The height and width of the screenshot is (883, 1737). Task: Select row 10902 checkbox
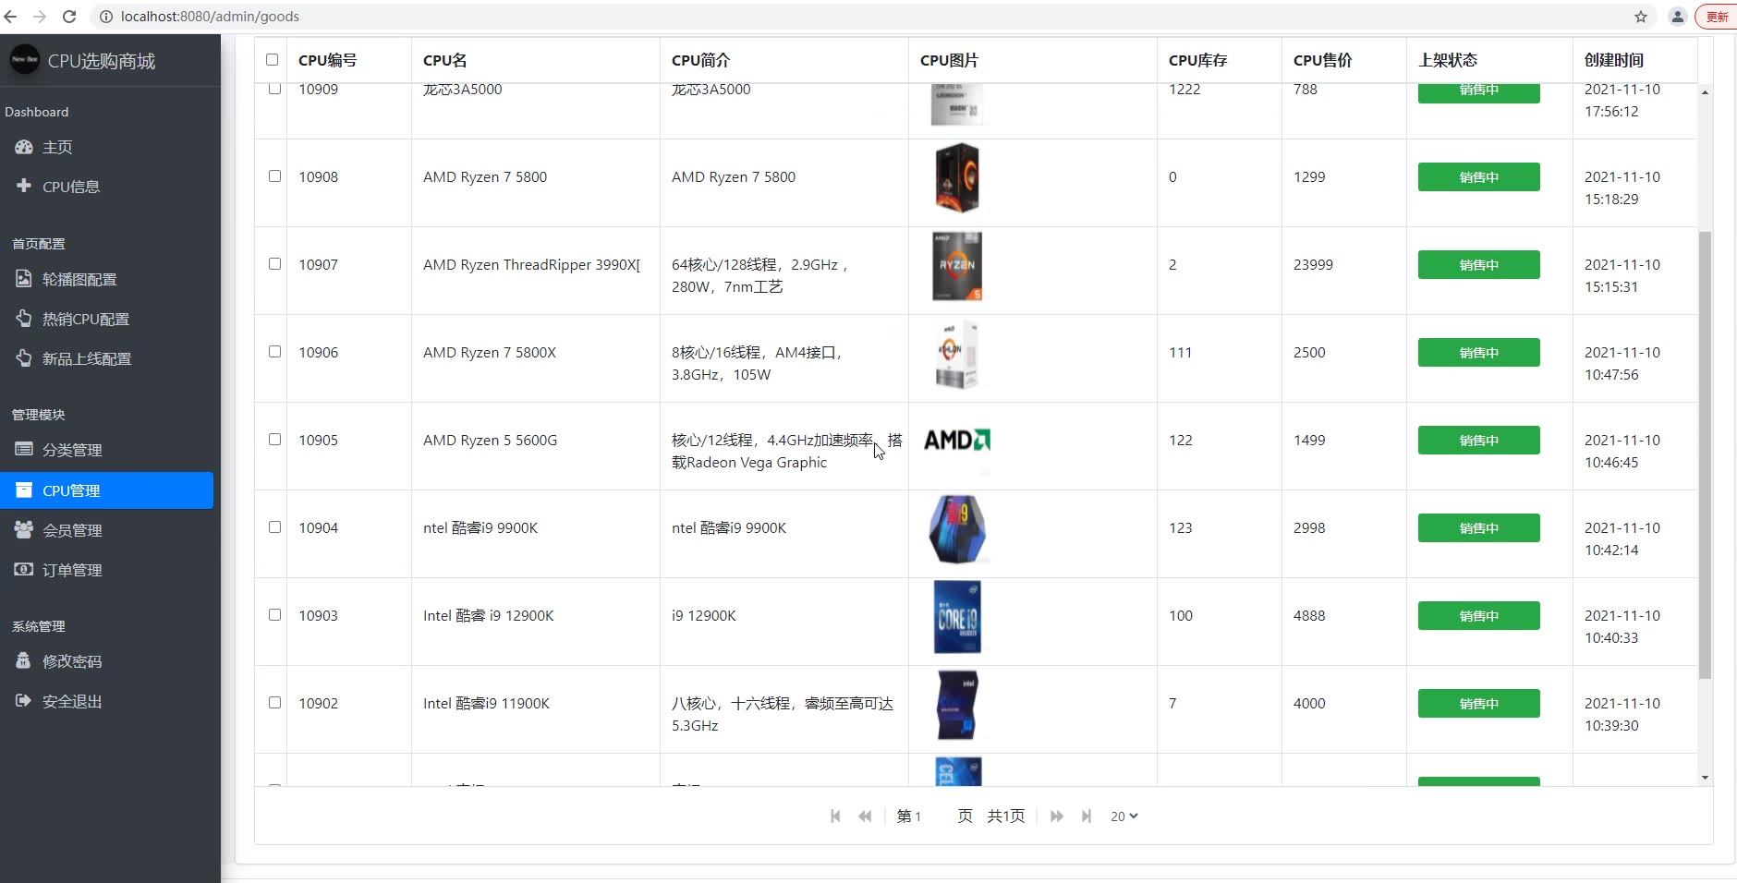(274, 702)
